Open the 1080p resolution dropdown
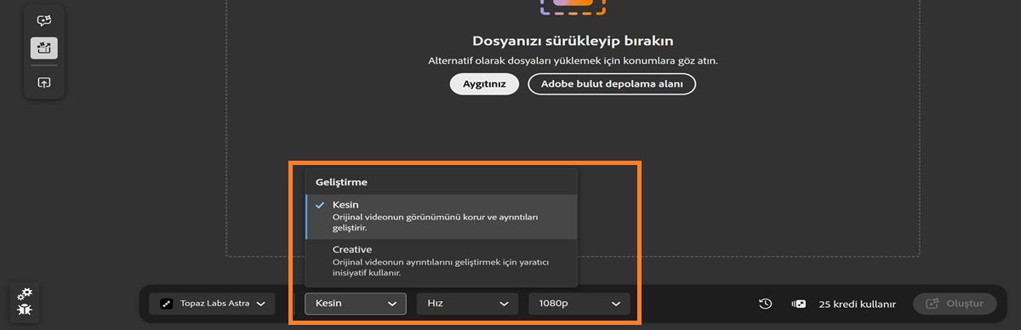Viewport: 1021px width, 330px height. tap(579, 304)
